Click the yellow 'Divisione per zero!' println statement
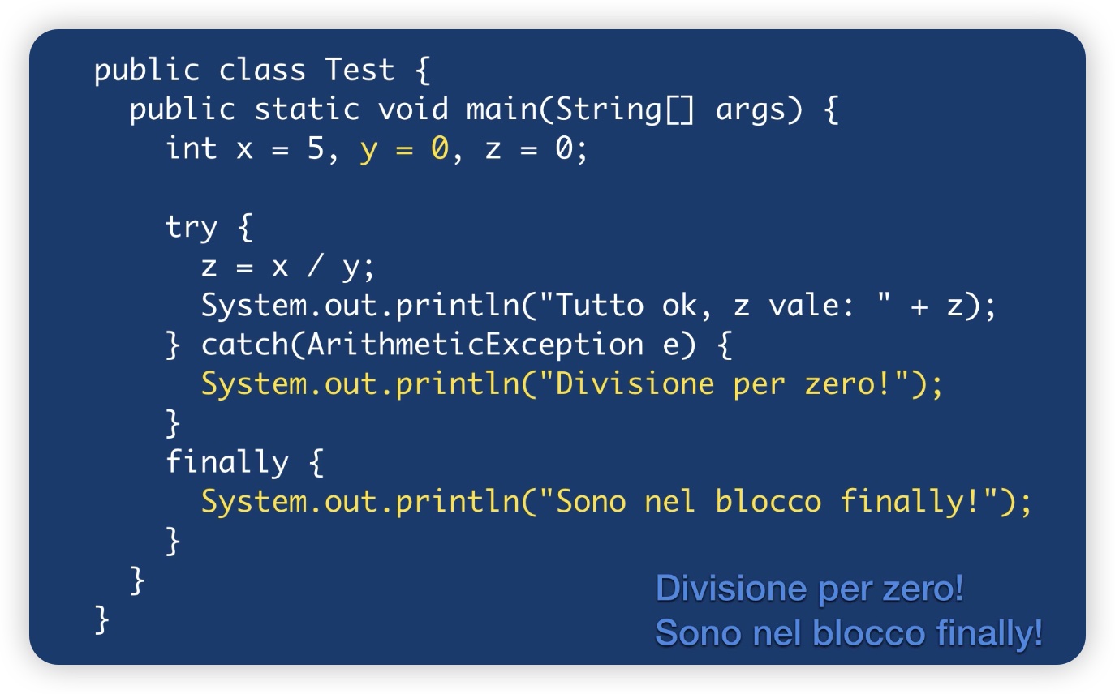This screenshot has width=1115, height=694. tap(572, 384)
